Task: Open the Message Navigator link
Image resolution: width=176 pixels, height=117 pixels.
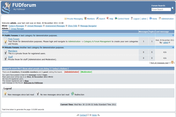Action: [88, 26]
